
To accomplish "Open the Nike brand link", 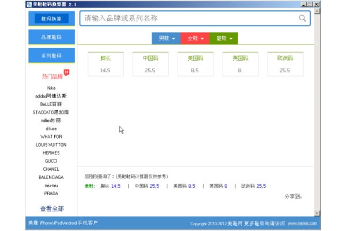I will [51, 88].
